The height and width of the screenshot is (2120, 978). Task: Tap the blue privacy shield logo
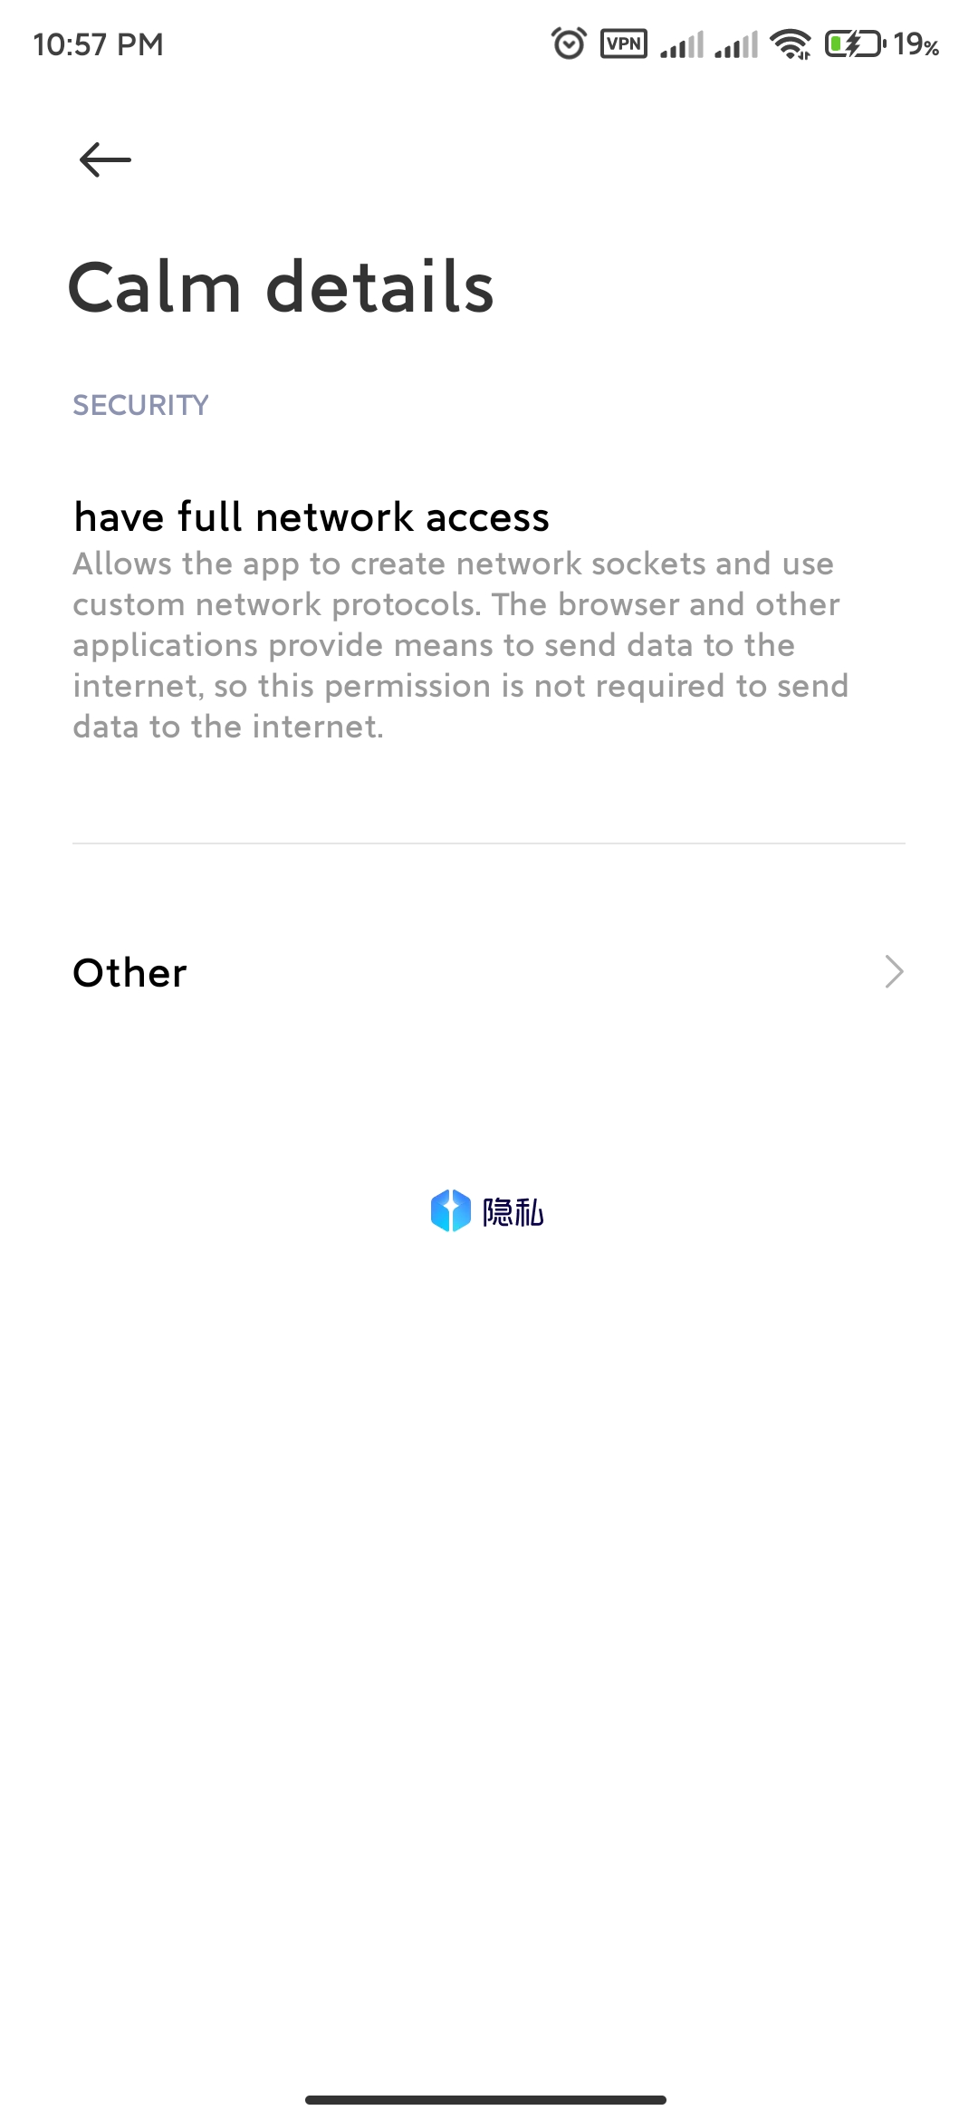(450, 1210)
